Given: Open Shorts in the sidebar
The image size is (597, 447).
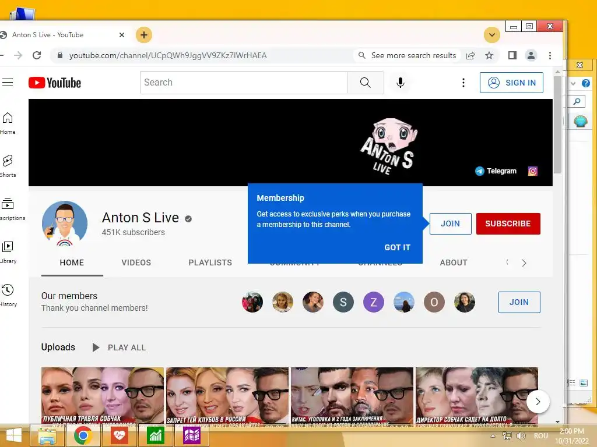Looking at the screenshot, I should point(8,166).
